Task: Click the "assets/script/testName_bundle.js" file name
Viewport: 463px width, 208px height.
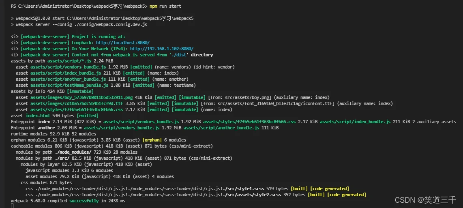Action: 69,85
